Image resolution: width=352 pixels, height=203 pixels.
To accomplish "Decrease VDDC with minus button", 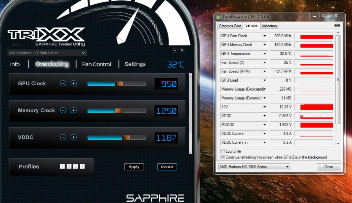I will (63, 137).
